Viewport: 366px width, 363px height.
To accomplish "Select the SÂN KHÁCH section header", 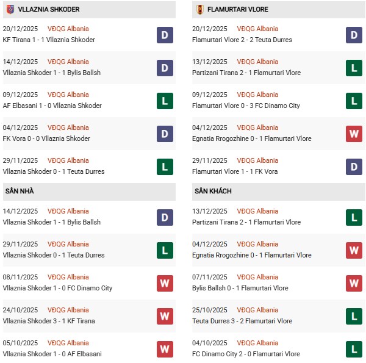I will click(213, 191).
